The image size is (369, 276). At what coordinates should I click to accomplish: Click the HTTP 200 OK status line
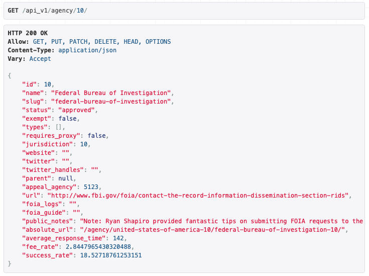click(x=28, y=33)
